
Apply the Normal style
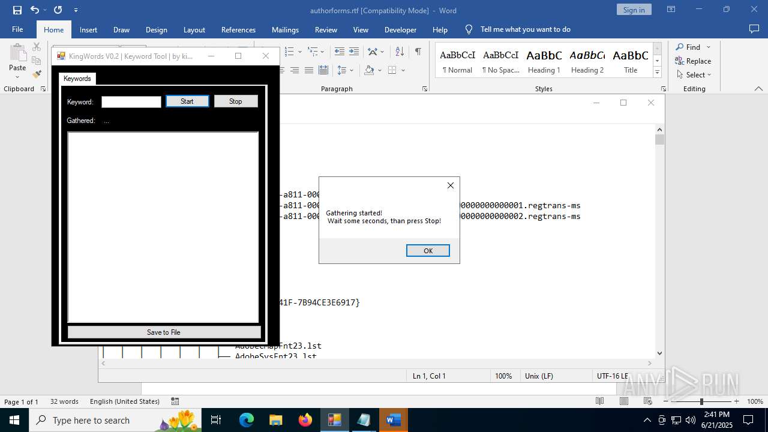click(457, 61)
